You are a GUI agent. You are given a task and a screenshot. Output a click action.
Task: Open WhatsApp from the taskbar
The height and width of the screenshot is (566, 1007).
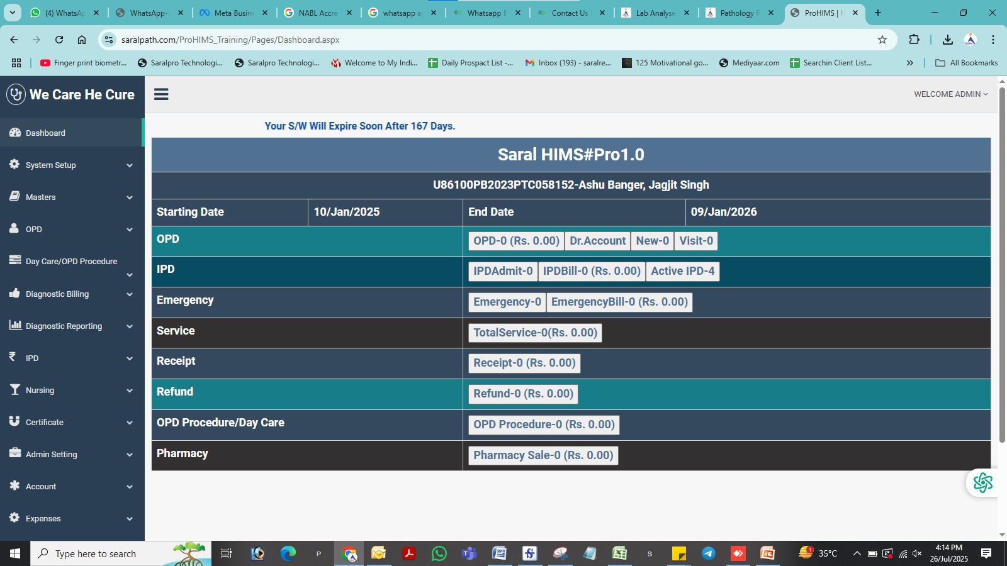(439, 553)
